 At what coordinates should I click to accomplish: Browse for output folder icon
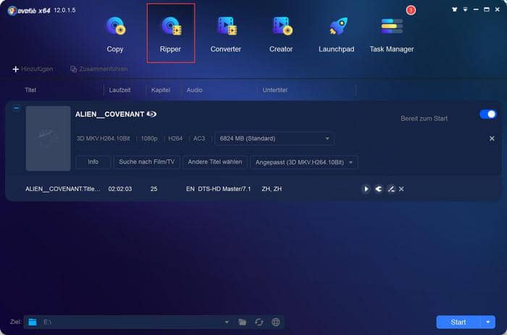point(242,322)
